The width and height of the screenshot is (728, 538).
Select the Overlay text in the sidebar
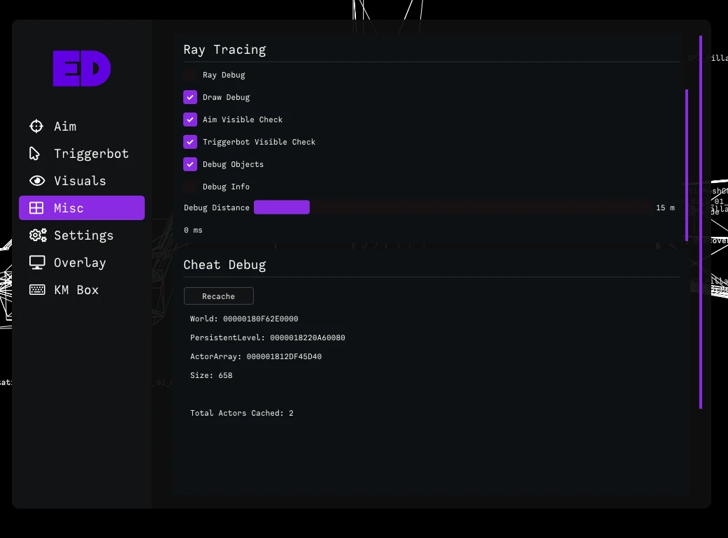tap(80, 263)
